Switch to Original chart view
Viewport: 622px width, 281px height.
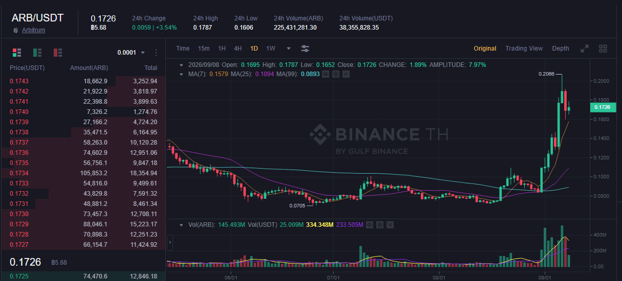(485, 49)
